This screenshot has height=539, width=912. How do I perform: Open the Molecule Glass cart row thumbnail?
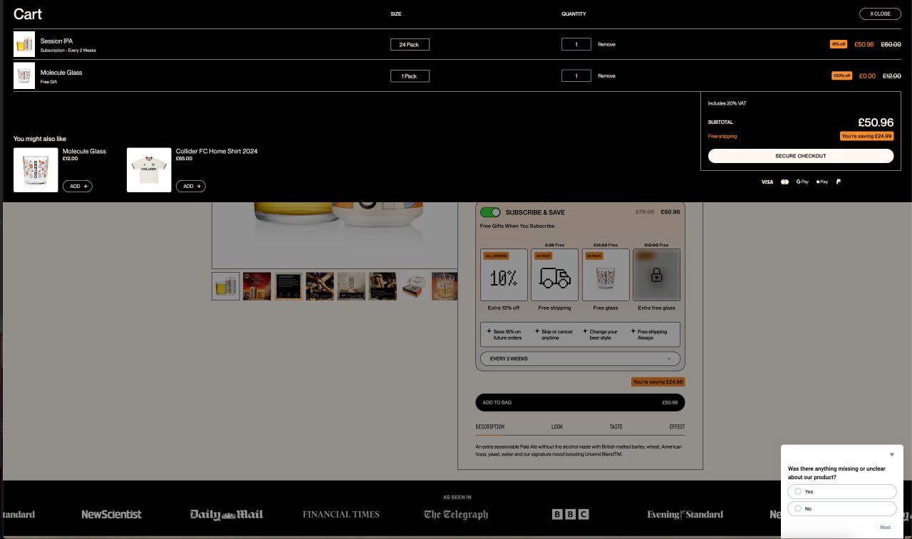pos(24,75)
